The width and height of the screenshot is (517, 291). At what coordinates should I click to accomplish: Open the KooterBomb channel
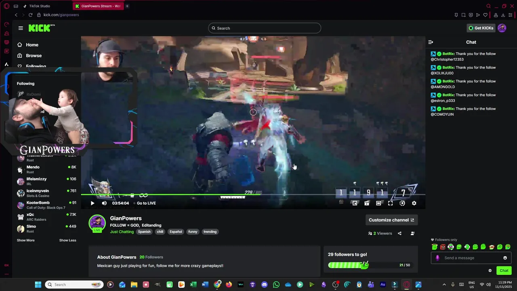46,205
